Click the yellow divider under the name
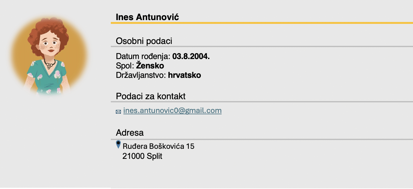Screen dimensions: 413x189 [261, 23]
